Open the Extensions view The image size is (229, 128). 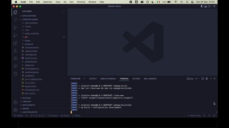click(15, 43)
